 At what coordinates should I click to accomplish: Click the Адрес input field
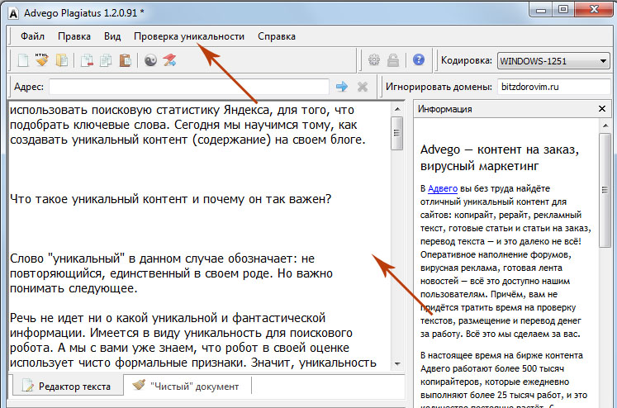pyautogui.click(x=188, y=87)
